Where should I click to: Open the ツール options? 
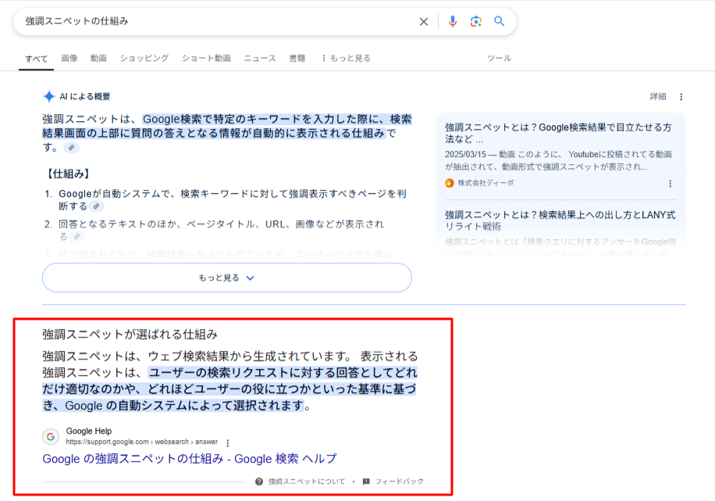[499, 58]
